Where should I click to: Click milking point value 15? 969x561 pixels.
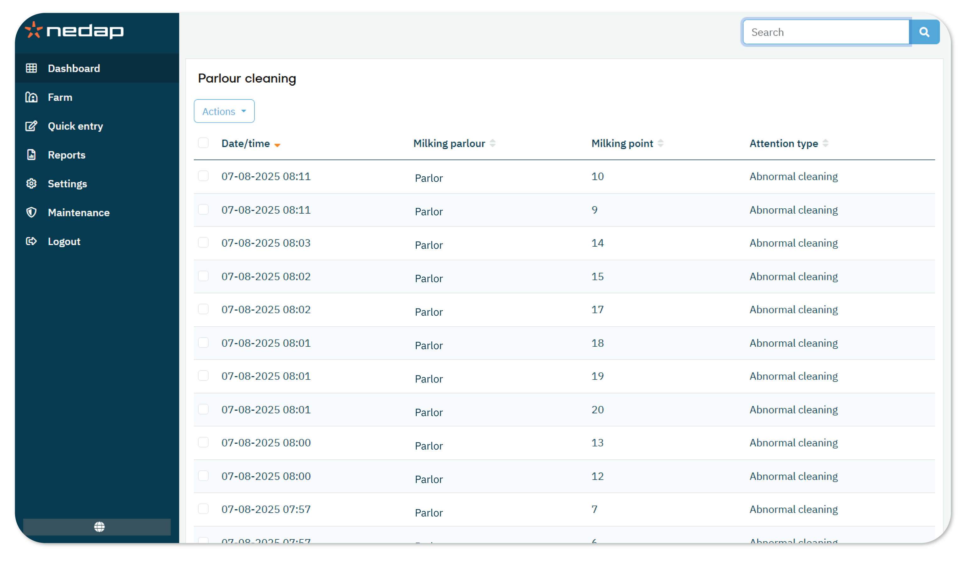click(598, 277)
